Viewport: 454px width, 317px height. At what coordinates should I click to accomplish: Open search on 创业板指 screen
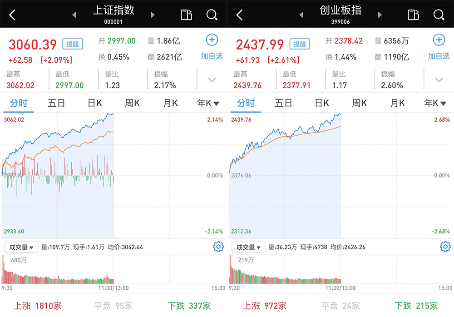(x=439, y=15)
